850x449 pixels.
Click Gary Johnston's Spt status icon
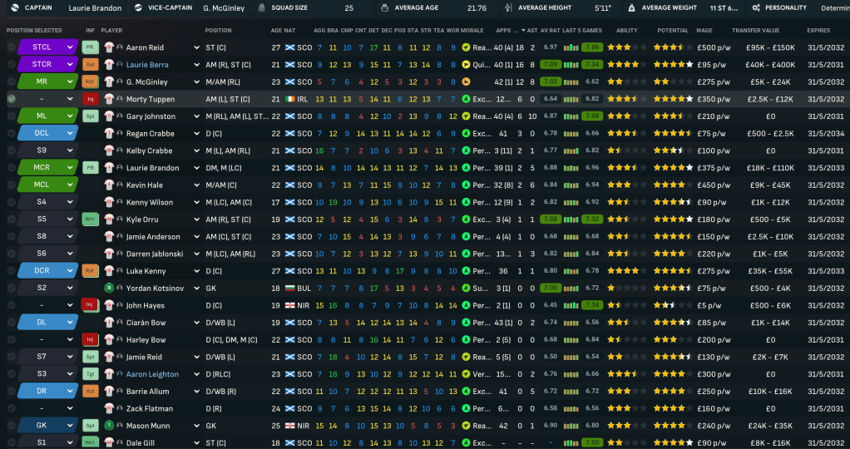tap(90, 116)
